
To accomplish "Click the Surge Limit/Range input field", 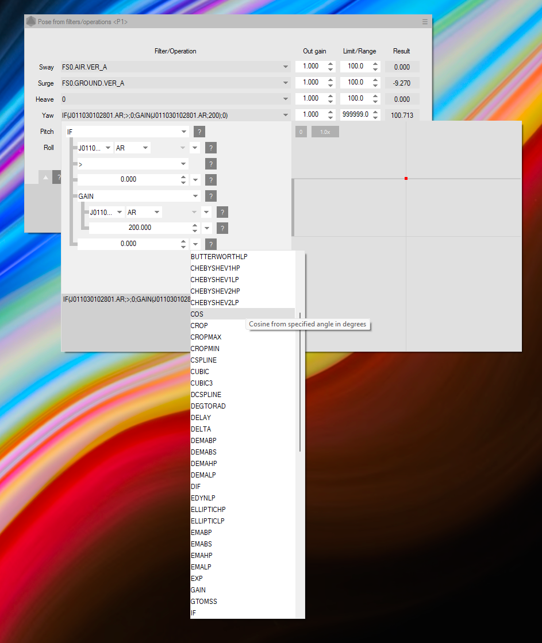I will click(x=355, y=83).
